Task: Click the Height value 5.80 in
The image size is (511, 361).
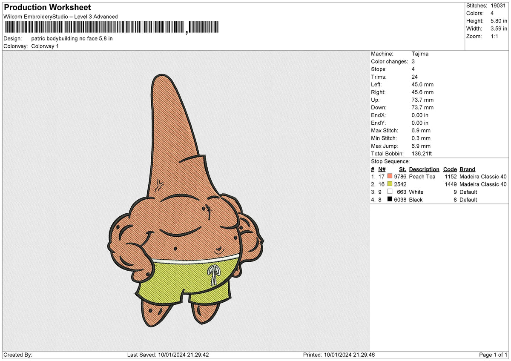Action: coord(499,21)
